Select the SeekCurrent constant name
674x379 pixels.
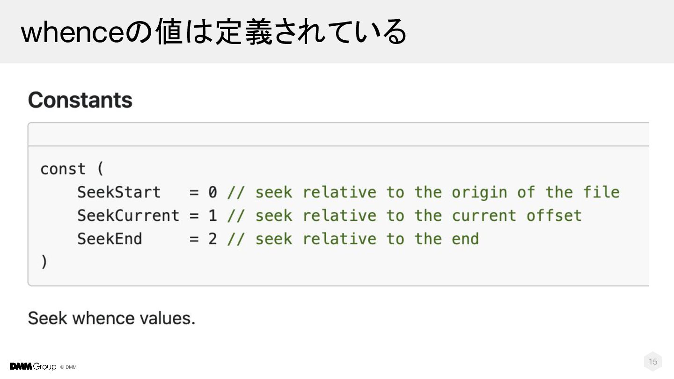(128, 216)
